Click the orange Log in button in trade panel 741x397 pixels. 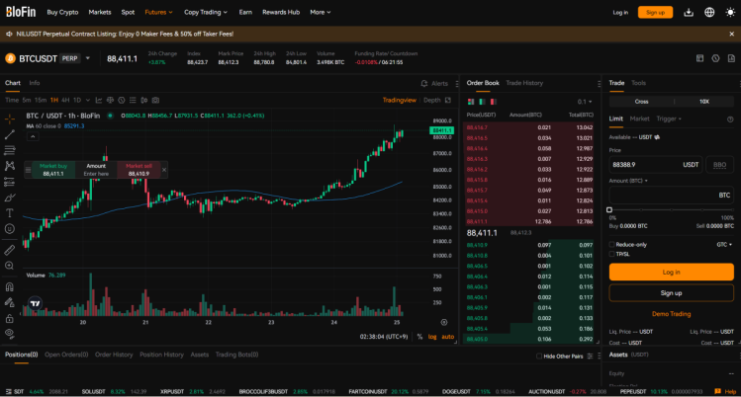point(671,272)
